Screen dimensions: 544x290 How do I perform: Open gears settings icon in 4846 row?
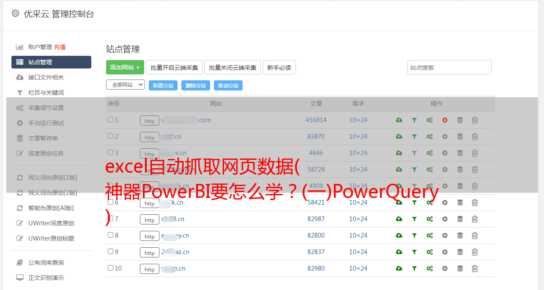[x=429, y=153]
